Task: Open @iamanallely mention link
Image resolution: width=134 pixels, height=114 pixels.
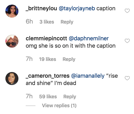Action: [88, 76]
